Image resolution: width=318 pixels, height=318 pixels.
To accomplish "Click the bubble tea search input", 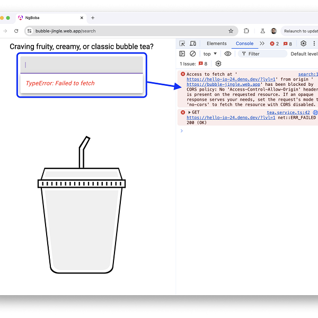I will click(82, 65).
